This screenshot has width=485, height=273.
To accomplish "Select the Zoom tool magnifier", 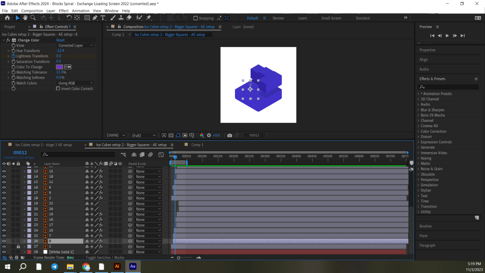I will (33, 18).
